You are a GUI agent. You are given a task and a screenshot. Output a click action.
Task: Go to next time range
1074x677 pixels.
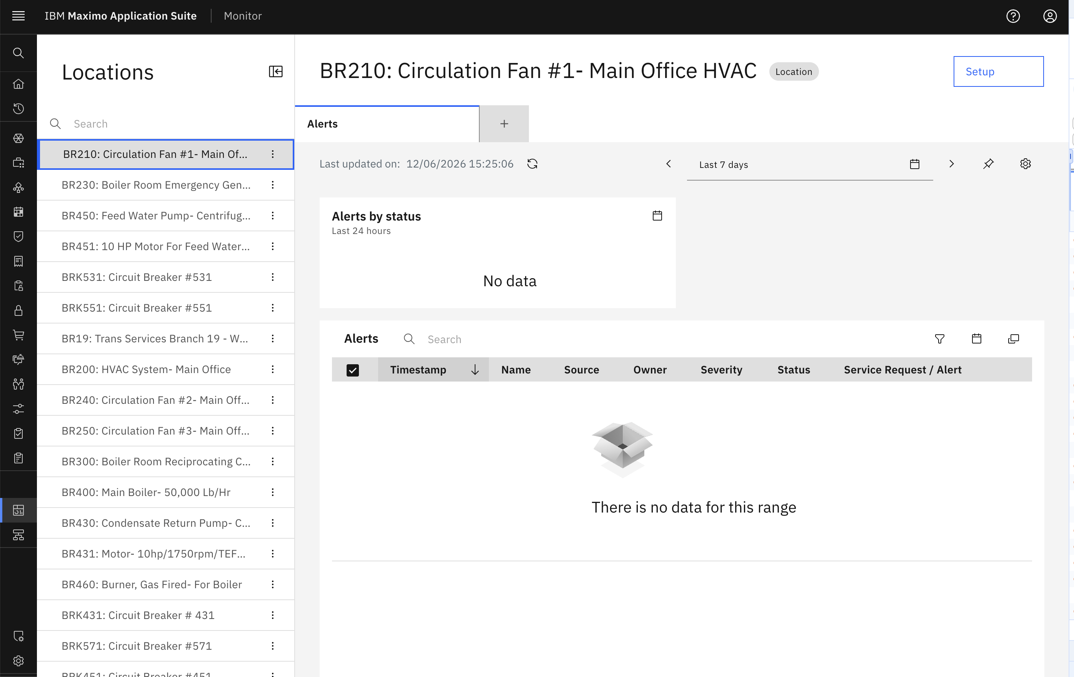click(x=951, y=164)
